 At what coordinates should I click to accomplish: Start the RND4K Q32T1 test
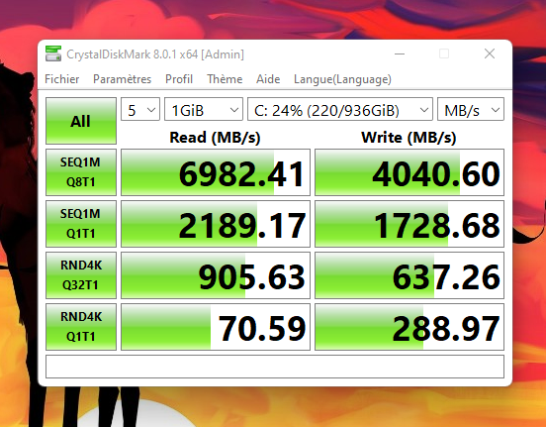tap(81, 275)
